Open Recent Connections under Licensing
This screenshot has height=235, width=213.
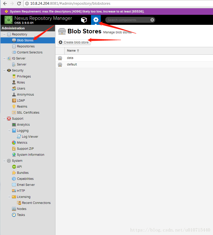(x=36, y=203)
